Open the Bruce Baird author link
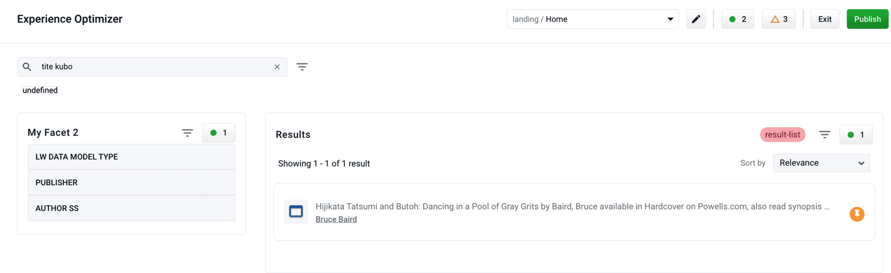This screenshot has width=891, height=273. pyautogui.click(x=336, y=219)
